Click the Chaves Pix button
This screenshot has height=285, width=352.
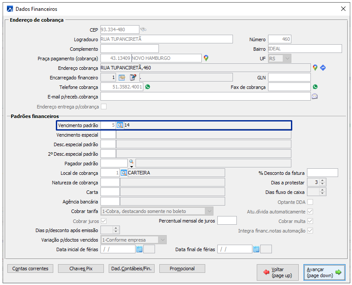(x=81, y=269)
